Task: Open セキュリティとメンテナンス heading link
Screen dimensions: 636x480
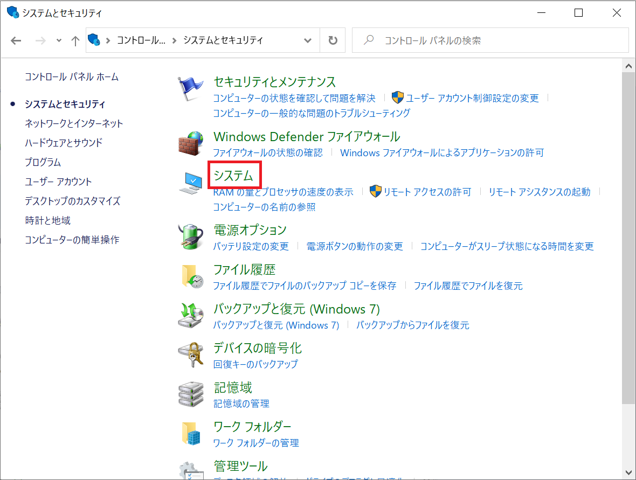Action: (274, 82)
